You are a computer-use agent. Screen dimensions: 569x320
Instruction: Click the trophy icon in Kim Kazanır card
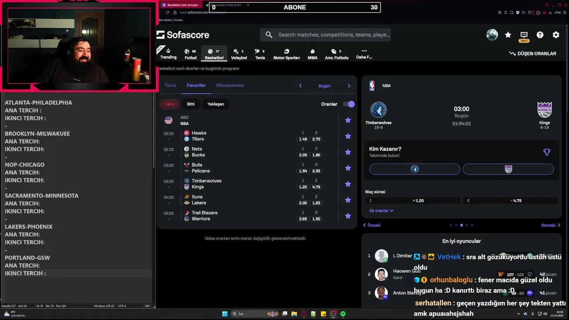click(547, 152)
